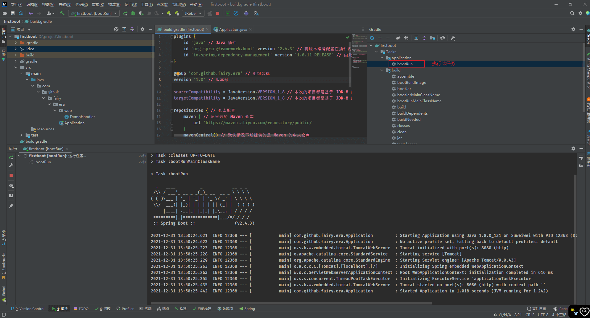590x318 pixels.
Task: Open the translate icon in toolbar
Action: 256,13
